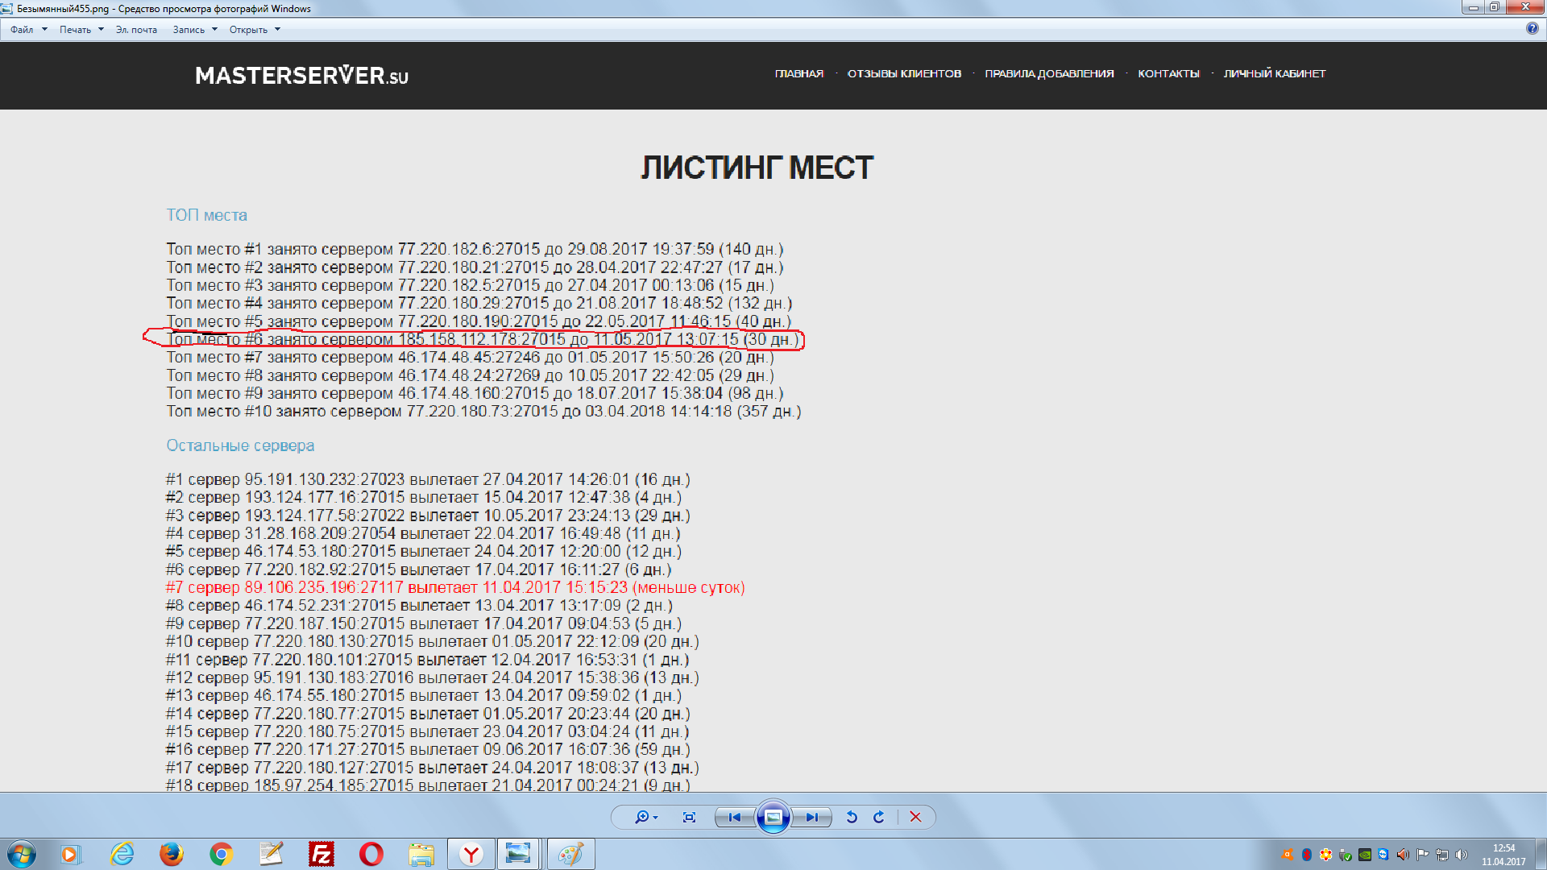
Task: Click ГЛАВНАЯ in the pictured site header
Action: coord(799,73)
